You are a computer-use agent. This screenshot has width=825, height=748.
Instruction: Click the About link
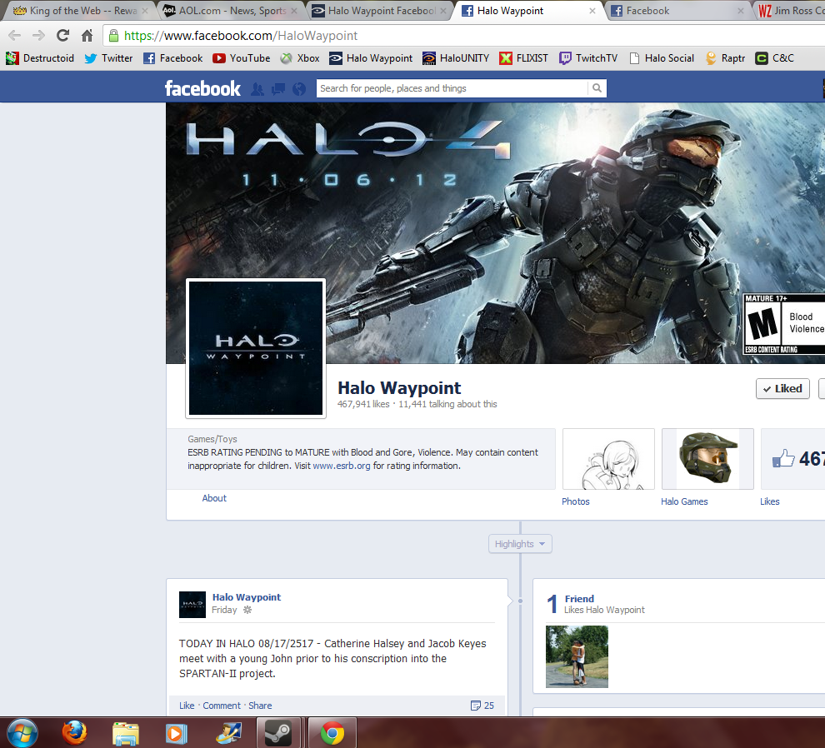point(214,498)
